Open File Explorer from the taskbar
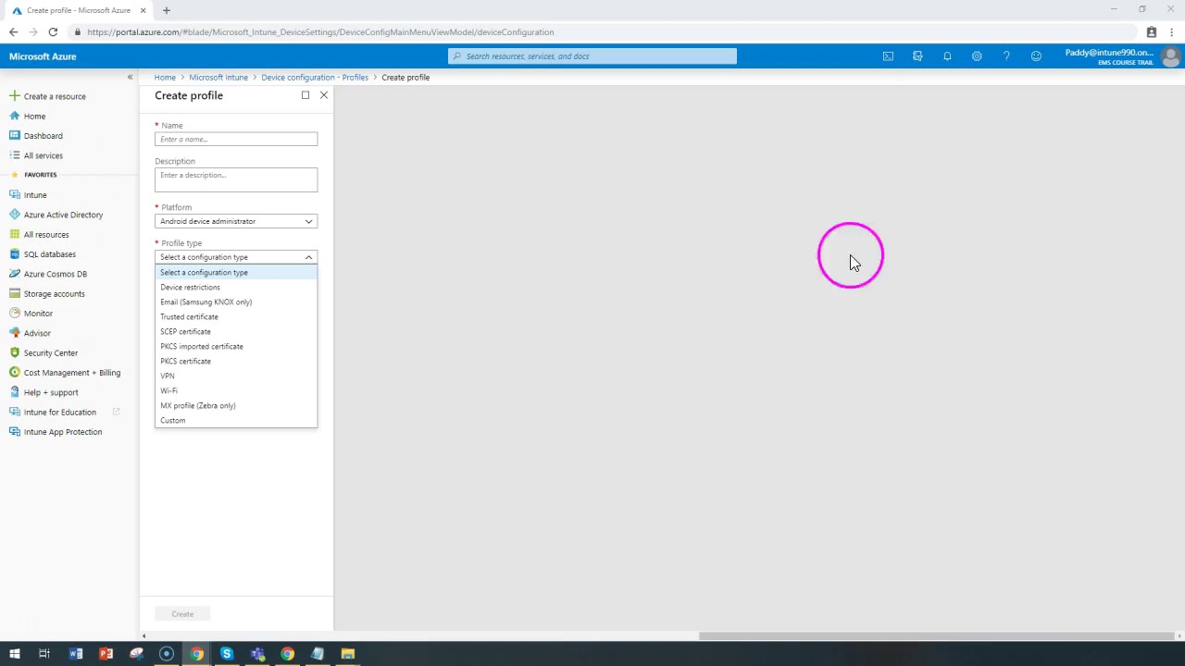The width and height of the screenshot is (1185, 666). click(x=348, y=654)
